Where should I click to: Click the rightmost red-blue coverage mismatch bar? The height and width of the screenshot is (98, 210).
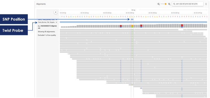pyautogui.click(x=182, y=26)
